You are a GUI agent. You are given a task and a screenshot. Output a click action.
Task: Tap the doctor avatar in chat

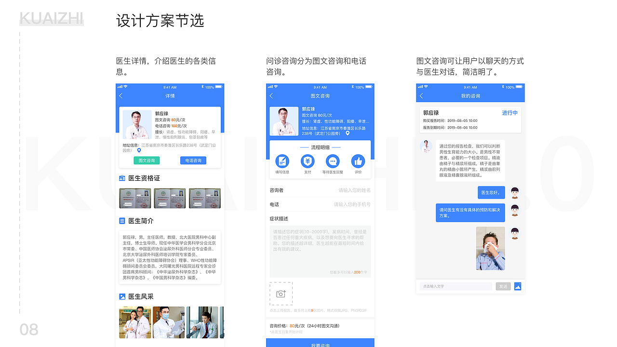(x=426, y=147)
